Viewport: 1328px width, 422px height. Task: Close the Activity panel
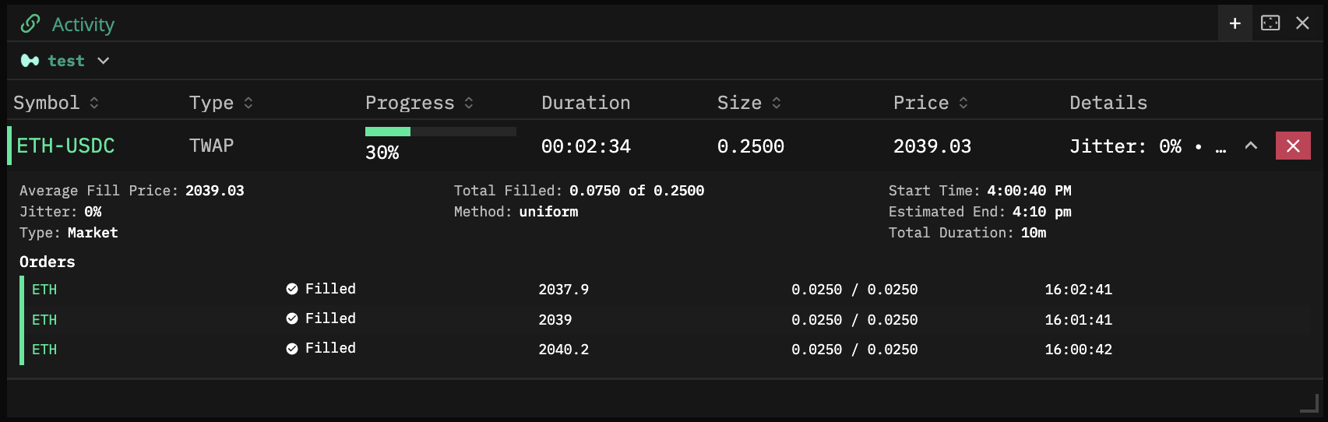click(x=1302, y=23)
